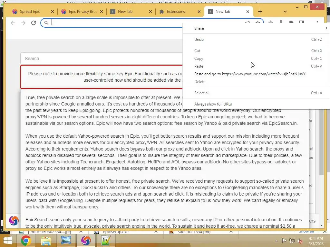The height and width of the screenshot is (247, 330).
Task: Open the three-dot browser menu
Action: (317, 22)
